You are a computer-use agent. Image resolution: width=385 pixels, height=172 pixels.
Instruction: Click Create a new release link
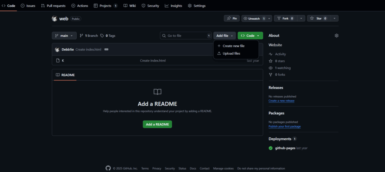[x=281, y=100]
